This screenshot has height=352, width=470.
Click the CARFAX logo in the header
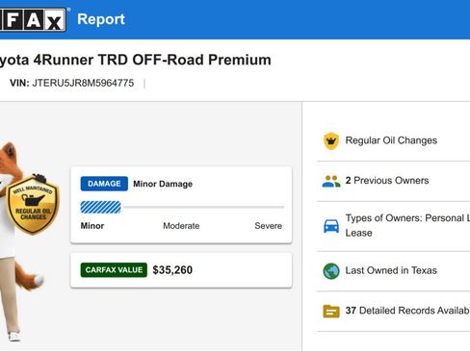[33, 20]
